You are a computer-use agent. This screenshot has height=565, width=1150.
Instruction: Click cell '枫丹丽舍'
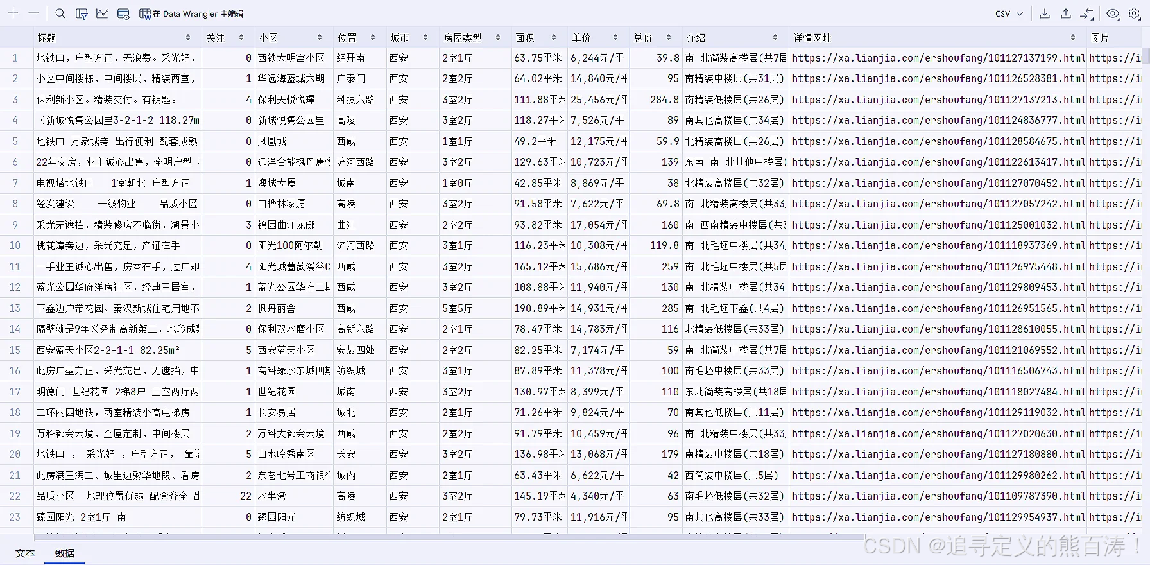pyautogui.click(x=277, y=308)
